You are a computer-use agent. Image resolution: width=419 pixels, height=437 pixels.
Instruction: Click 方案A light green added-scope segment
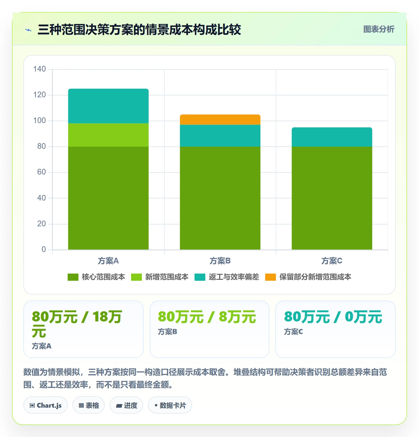[108, 135]
